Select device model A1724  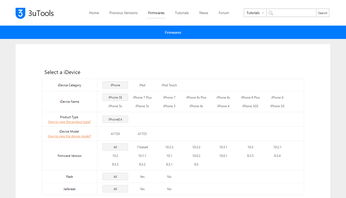tap(115, 134)
